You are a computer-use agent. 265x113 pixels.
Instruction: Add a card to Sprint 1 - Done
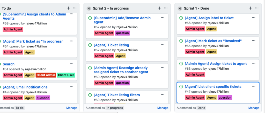point(251,8)
